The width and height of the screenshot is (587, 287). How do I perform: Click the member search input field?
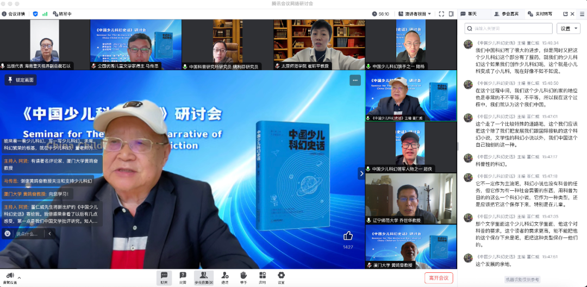[x=508, y=28]
